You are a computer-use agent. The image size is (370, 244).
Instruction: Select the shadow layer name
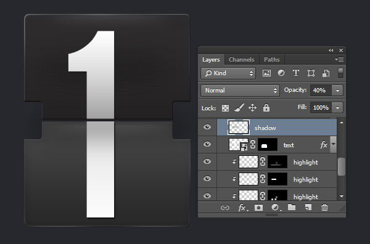point(265,128)
